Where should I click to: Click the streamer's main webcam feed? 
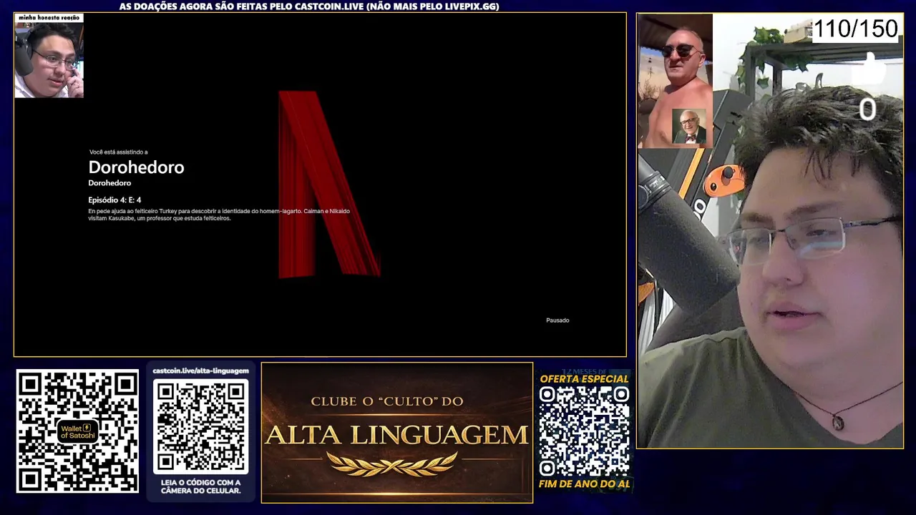coord(770,231)
